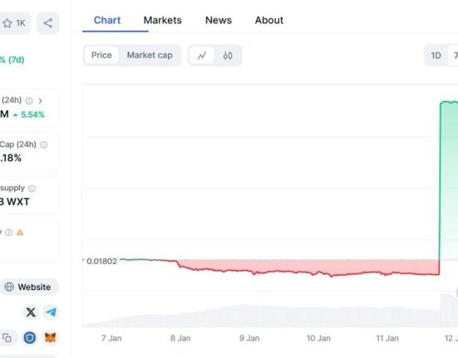Click the blue shield wallet icon
The image size is (458, 358).
click(x=29, y=338)
